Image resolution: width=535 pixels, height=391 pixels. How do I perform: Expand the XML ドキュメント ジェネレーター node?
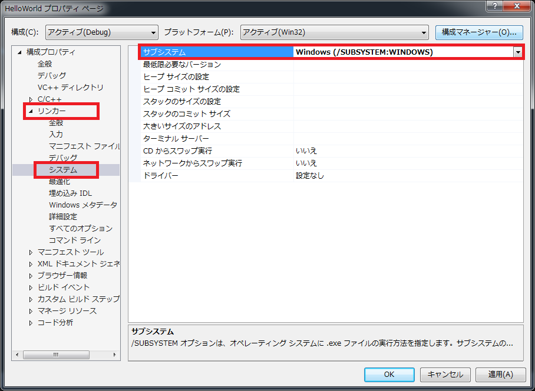[31, 264]
